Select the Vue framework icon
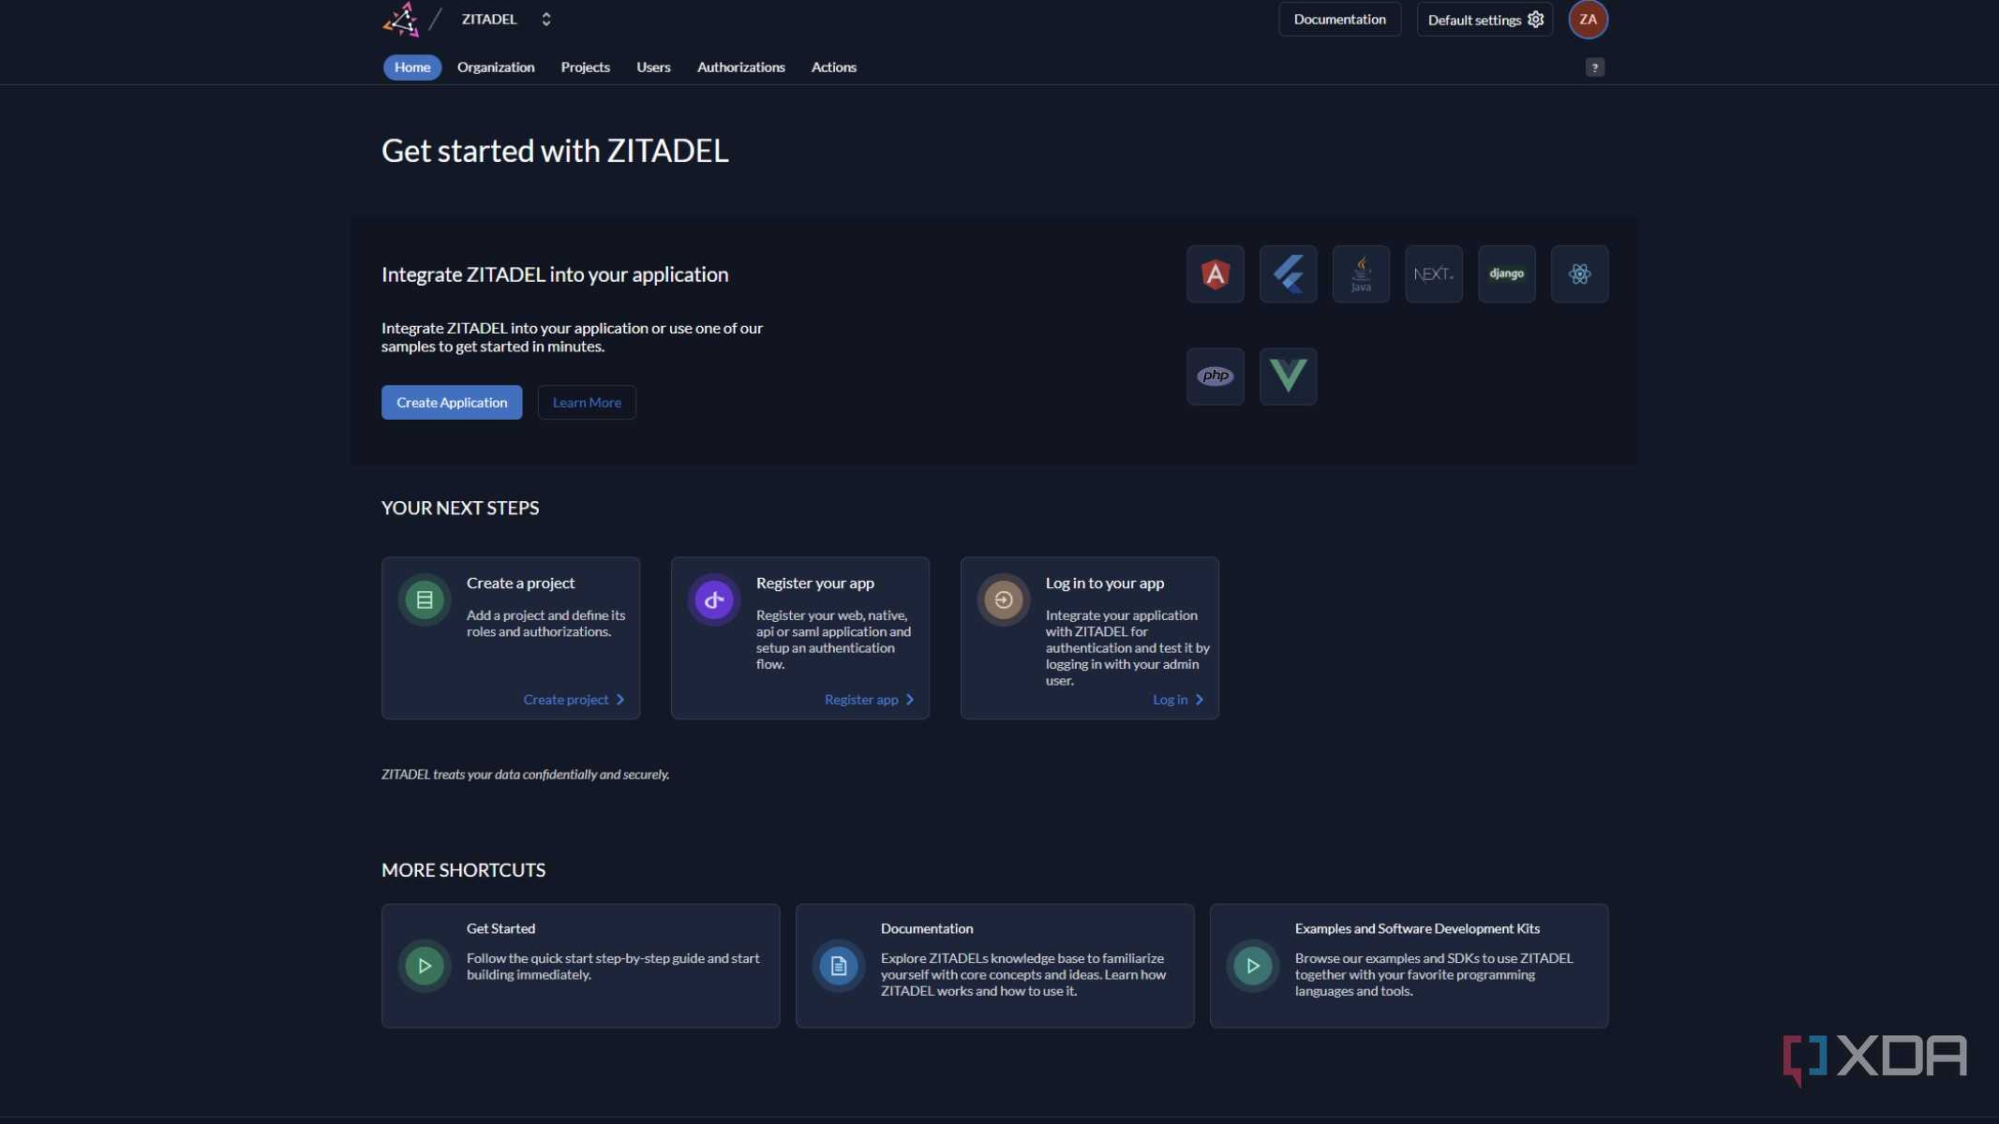This screenshot has height=1124, width=1999. tap(1288, 376)
